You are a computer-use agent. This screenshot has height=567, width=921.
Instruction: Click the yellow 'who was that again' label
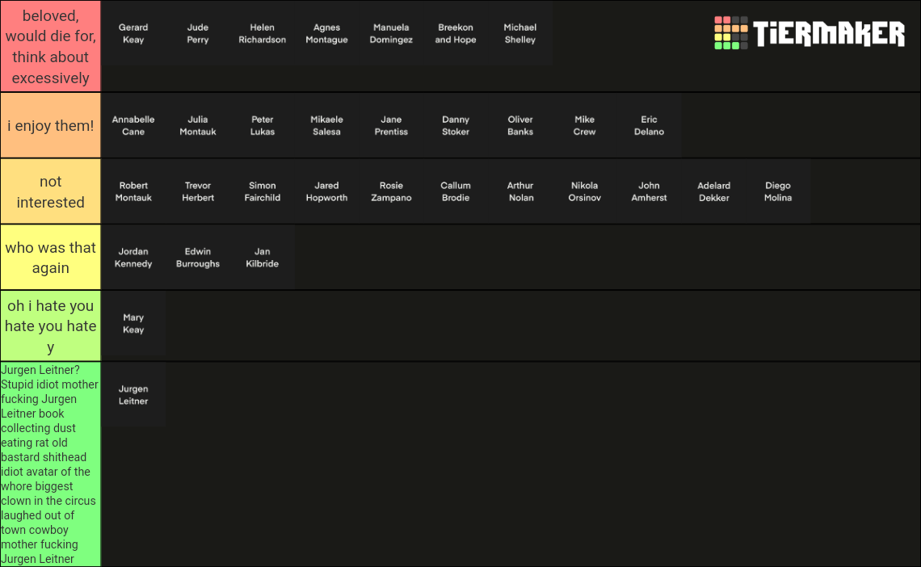point(50,258)
